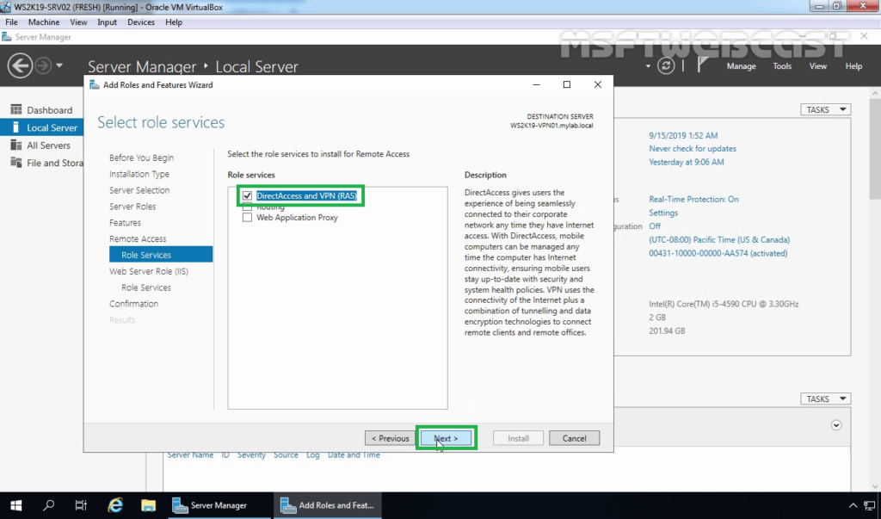Select Local Server in the sidebar

click(42, 127)
